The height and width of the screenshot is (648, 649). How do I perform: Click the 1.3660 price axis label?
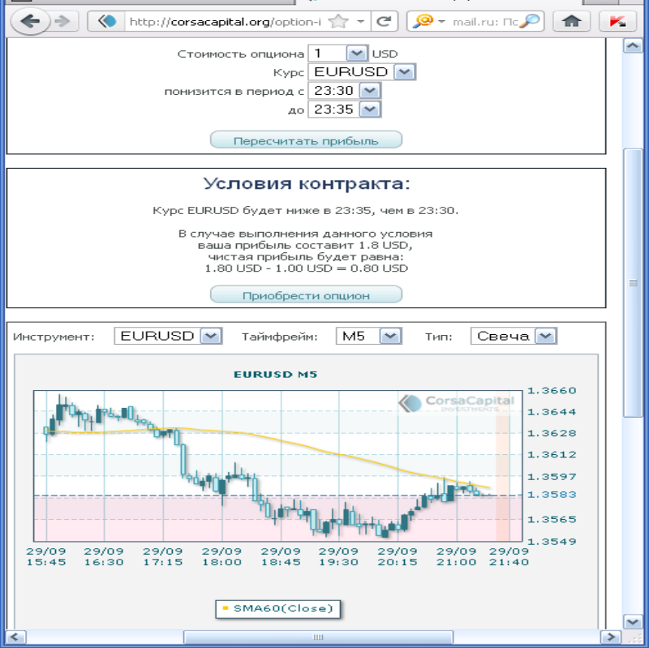coord(552,391)
